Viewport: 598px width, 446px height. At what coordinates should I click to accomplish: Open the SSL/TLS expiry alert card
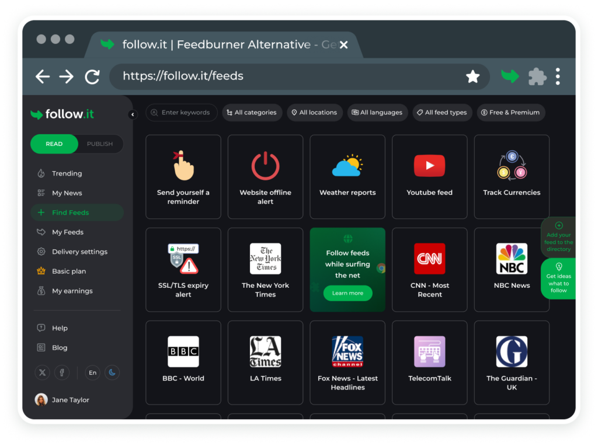tap(183, 270)
